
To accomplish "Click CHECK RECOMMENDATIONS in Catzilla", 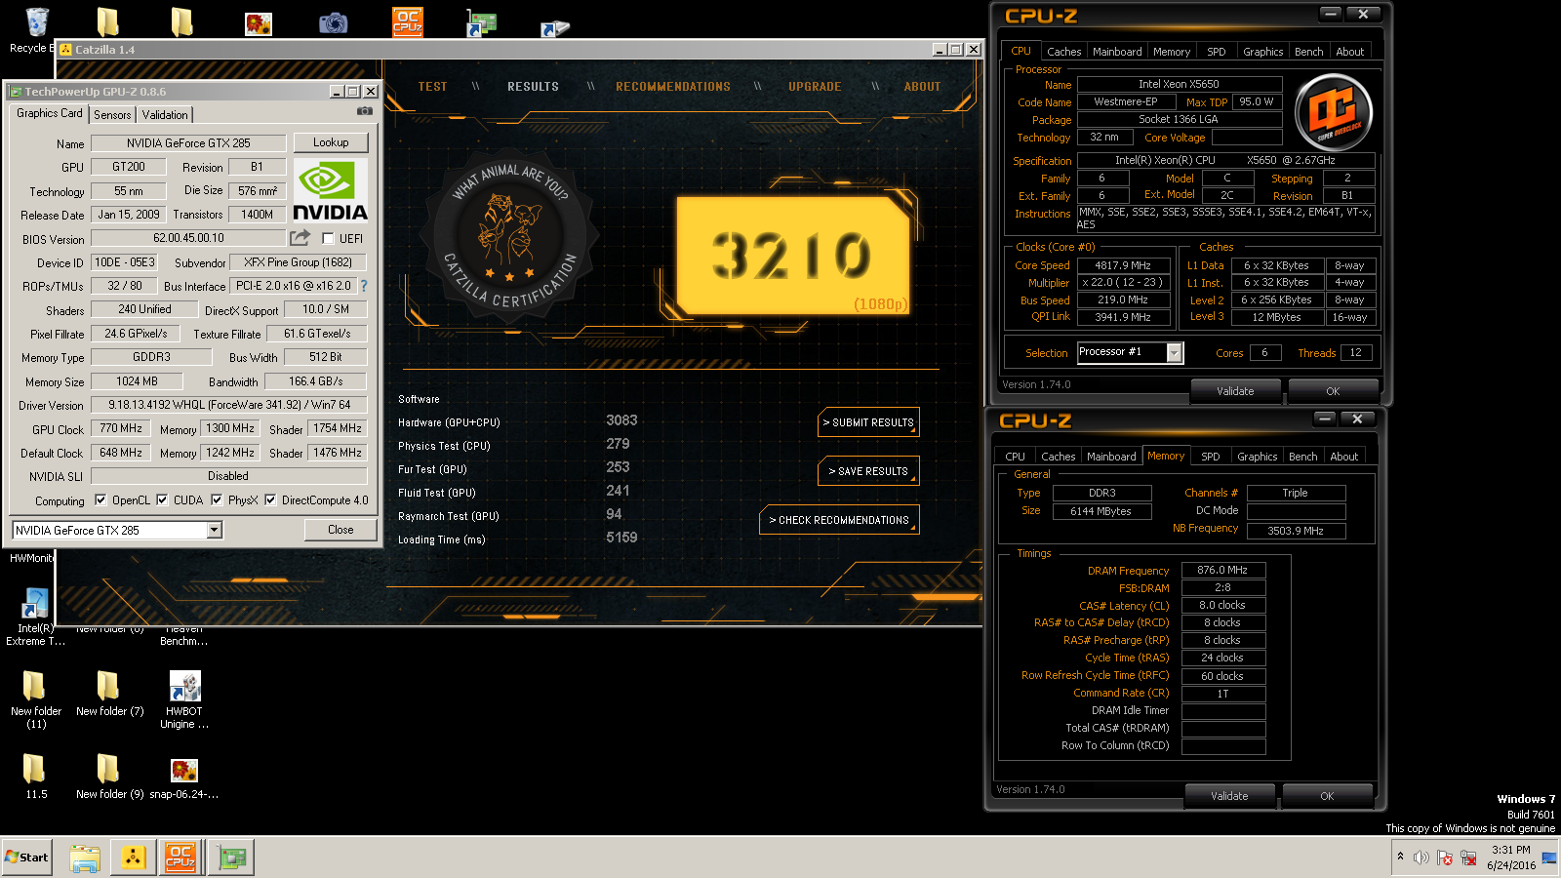I will (839, 520).
